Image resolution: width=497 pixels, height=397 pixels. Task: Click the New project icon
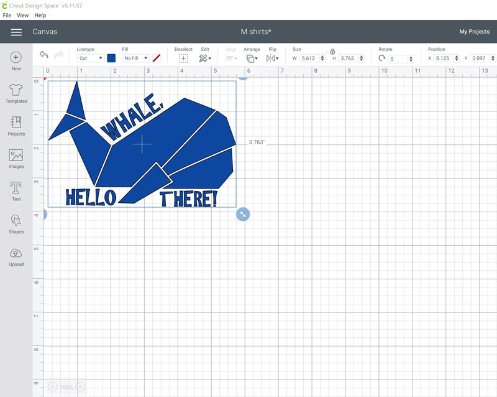coord(16,57)
